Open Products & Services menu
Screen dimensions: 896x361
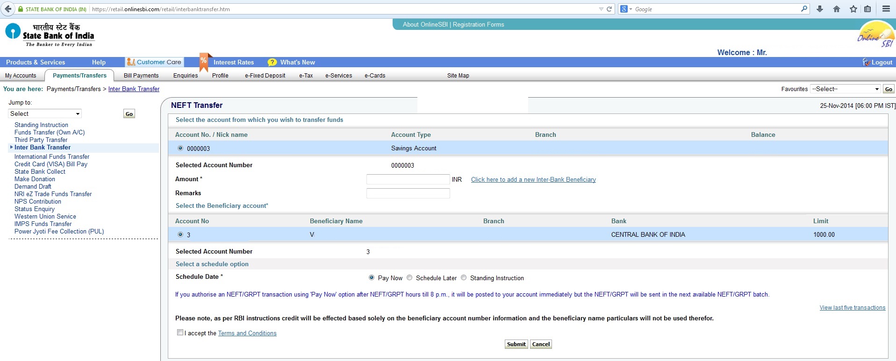pyautogui.click(x=36, y=62)
